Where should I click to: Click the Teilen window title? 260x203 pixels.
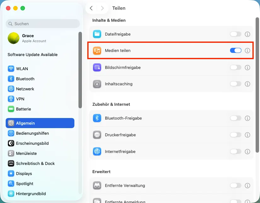(119, 8)
